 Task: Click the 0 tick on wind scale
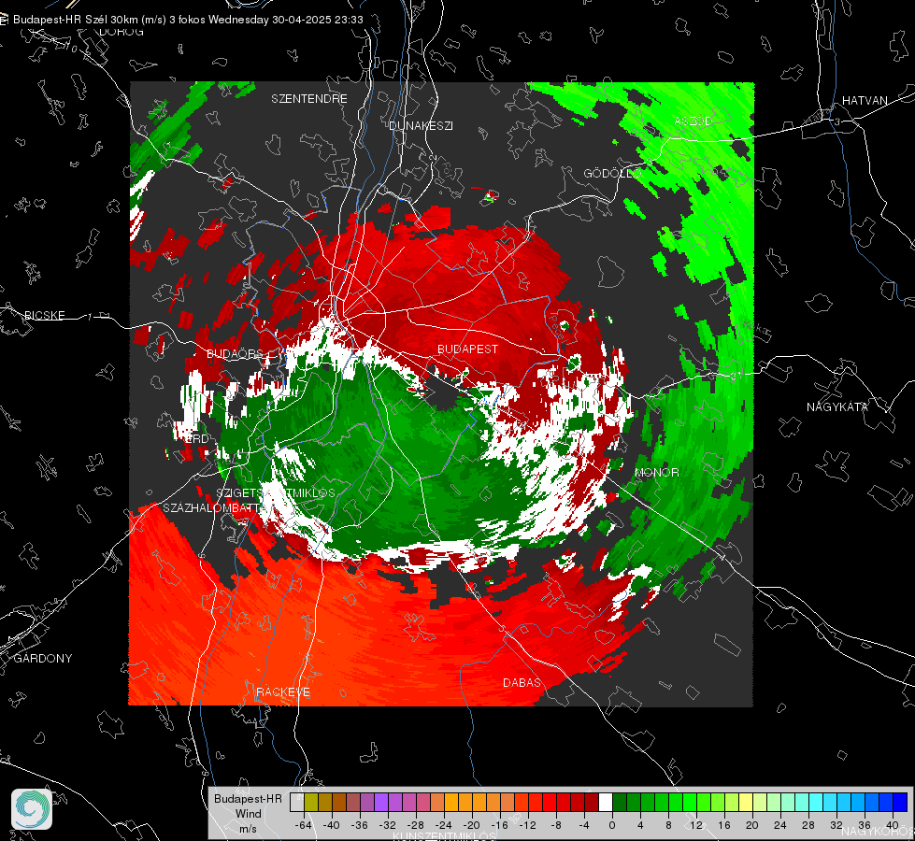(611, 825)
